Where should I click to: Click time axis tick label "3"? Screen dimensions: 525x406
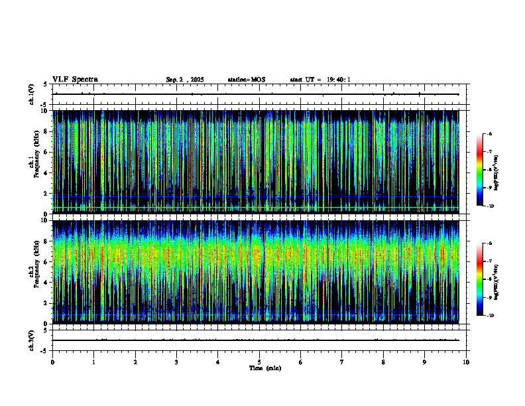pos(176,362)
